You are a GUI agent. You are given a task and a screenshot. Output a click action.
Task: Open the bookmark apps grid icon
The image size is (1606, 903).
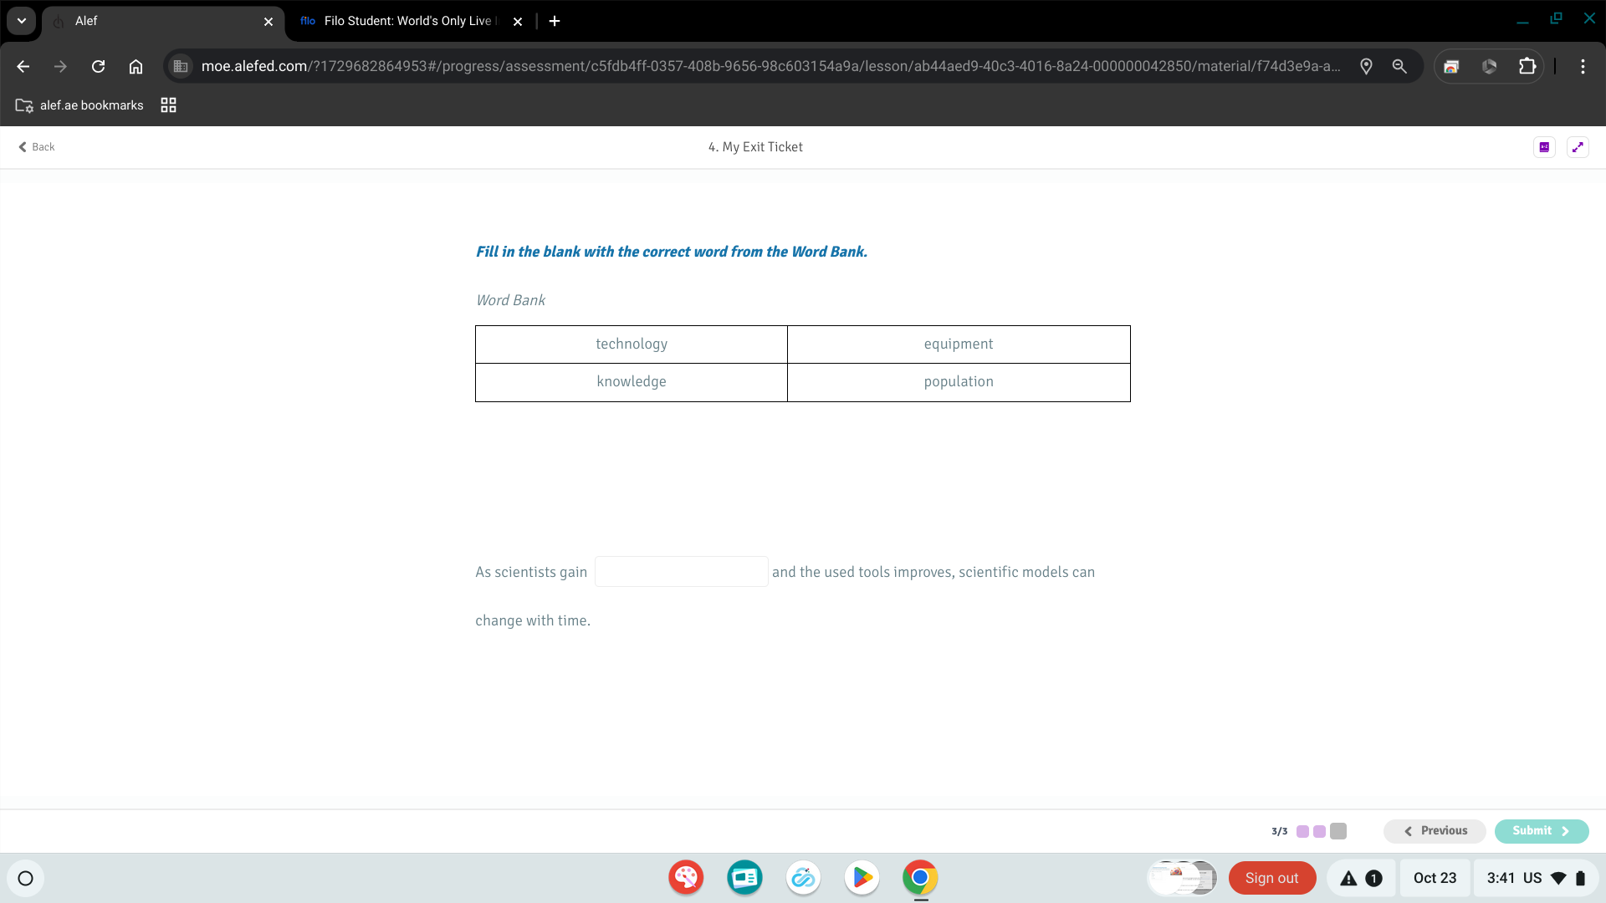[x=168, y=105]
